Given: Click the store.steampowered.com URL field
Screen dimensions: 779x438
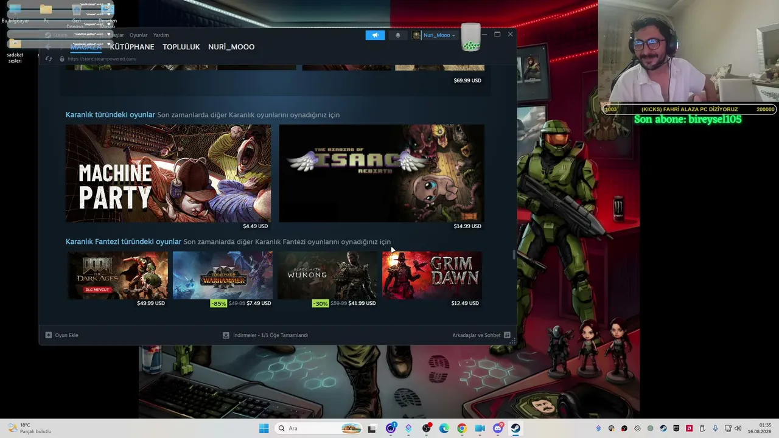Looking at the screenshot, I should (x=102, y=59).
